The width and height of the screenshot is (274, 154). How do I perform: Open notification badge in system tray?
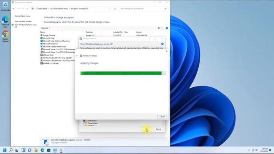[270, 150]
